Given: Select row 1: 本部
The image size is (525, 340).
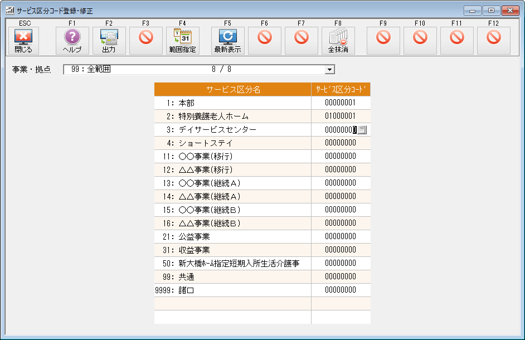Looking at the screenshot, I should (233, 103).
